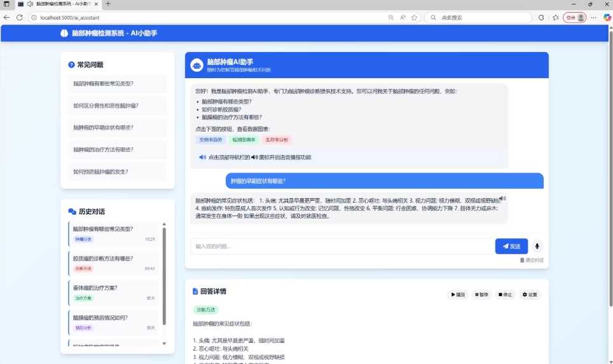Open voice 设置 settings button
This screenshot has width=613, height=364.
click(x=530, y=295)
